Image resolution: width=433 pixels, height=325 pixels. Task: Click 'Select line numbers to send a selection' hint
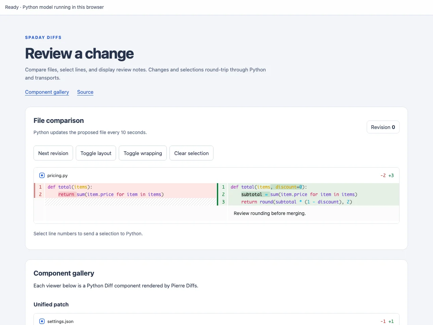tap(88, 234)
